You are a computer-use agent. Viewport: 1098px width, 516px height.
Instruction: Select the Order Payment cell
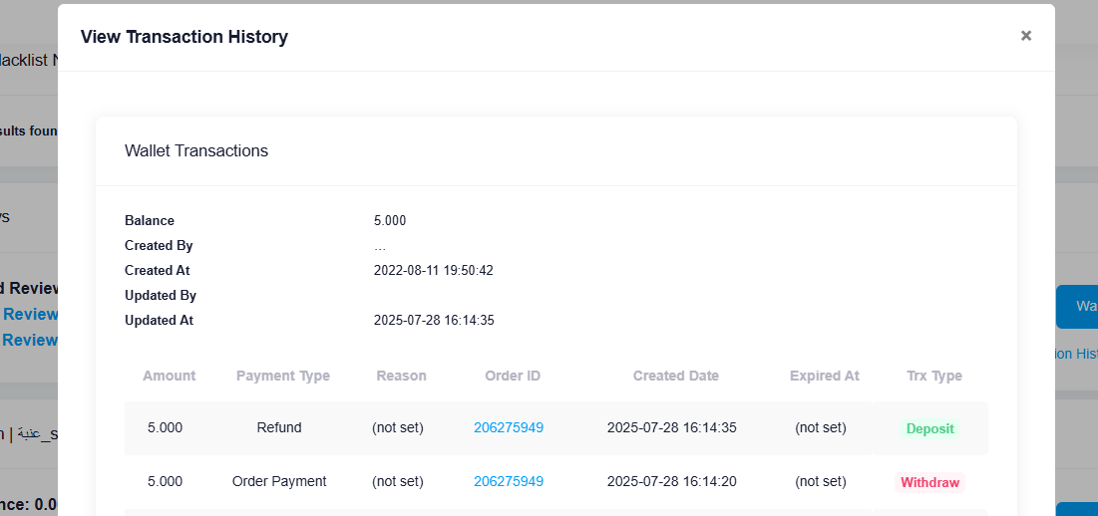[x=279, y=481]
